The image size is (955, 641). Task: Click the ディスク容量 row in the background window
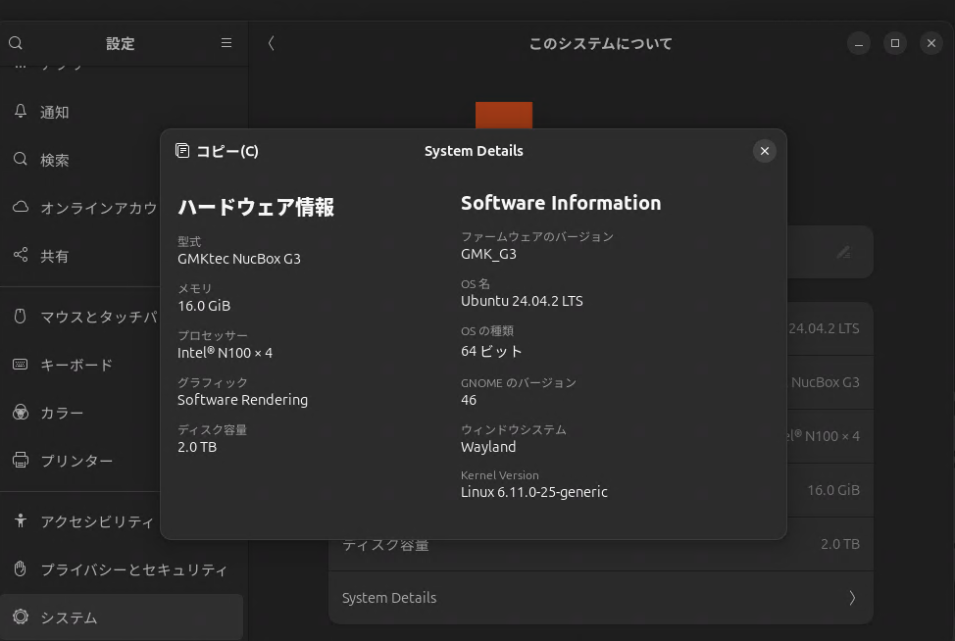click(600, 544)
